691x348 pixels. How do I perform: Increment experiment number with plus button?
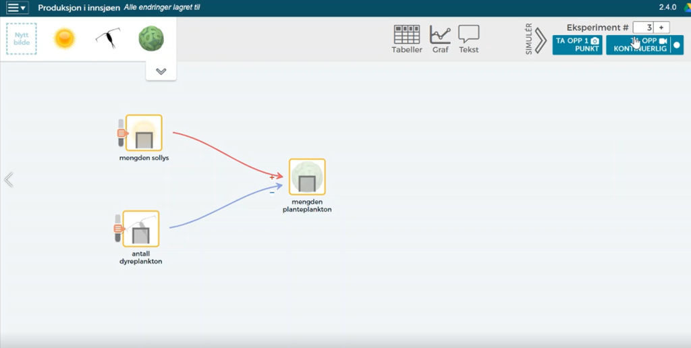coord(661,27)
